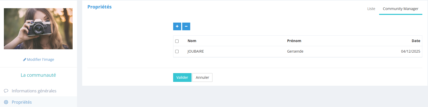This screenshot has width=428, height=107.
Task: Click the community photo thumbnail
Action: click(38, 29)
